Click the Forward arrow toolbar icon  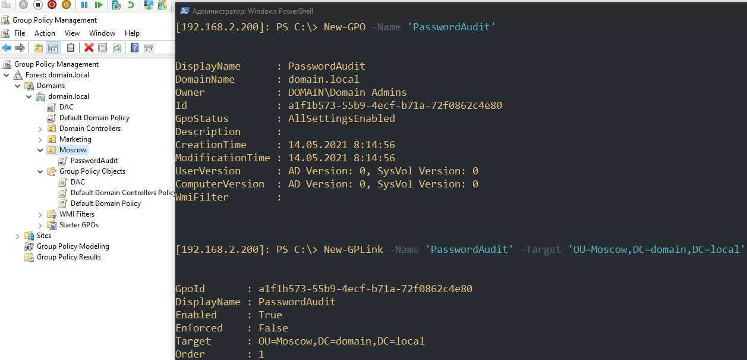click(x=20, y=48)
